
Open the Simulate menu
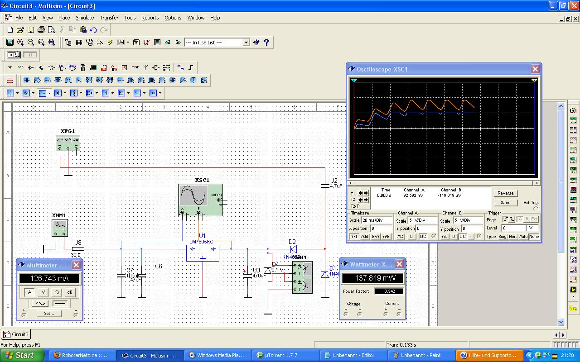click(x=85, y=18)
